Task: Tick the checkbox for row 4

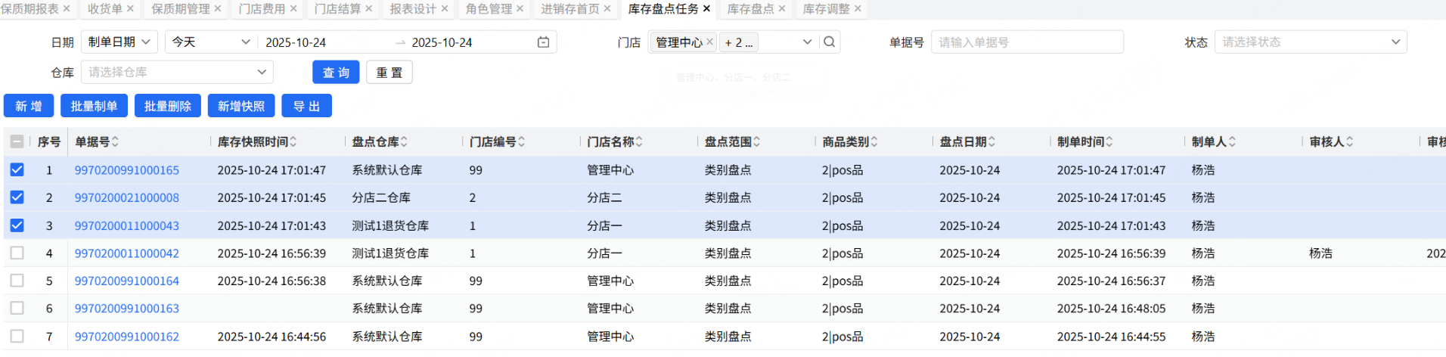Action: (17, 253)
